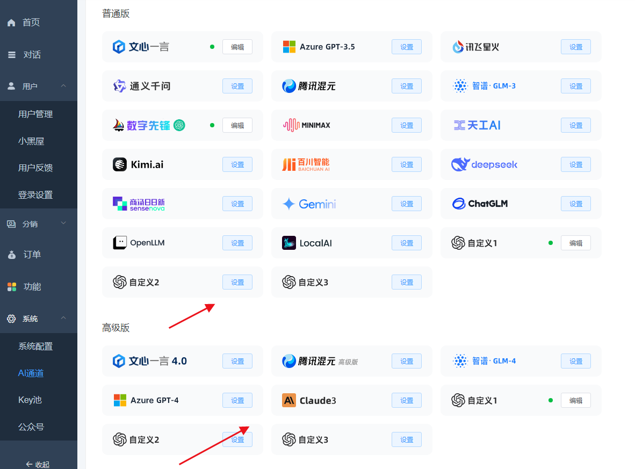
Task: Select AI通道 menu item
Action: (31, 373)
